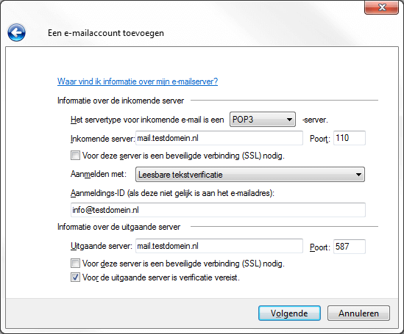
Task: Click the Volgende button
Action: coord(289,313)
